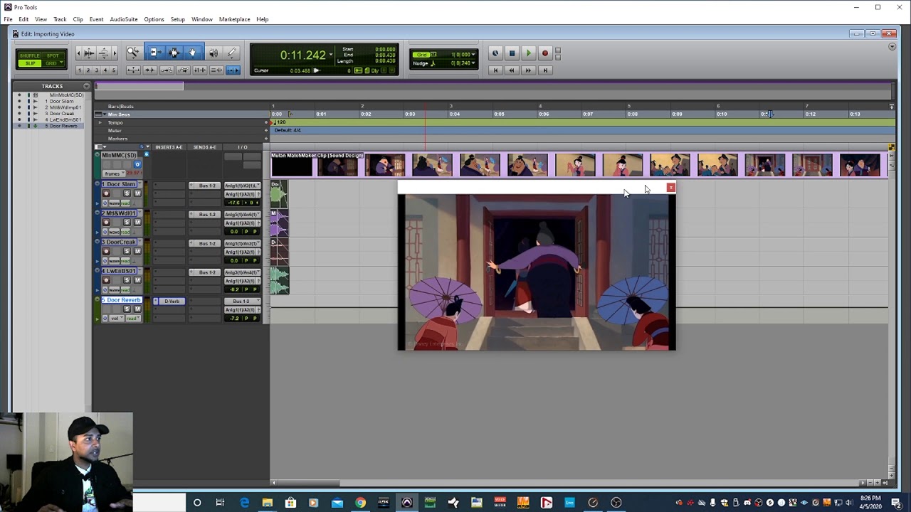The image size is (911, 512).
Task: Open the AudioSuite menu
Action: pos(124,19)
